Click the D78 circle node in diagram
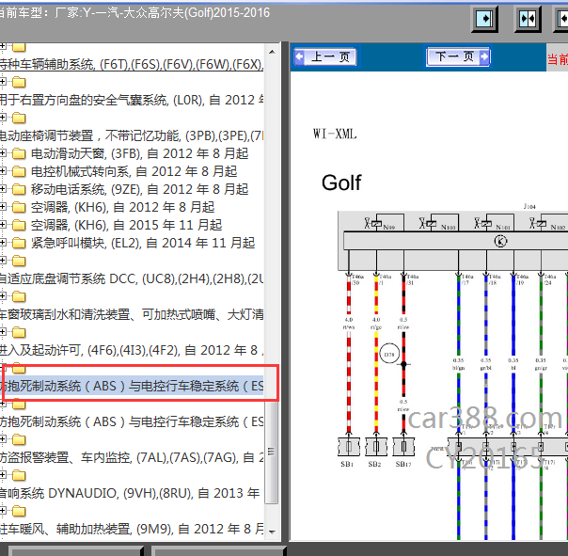The image size is (568, 556). pyautogui.click(x=389, y=354)
